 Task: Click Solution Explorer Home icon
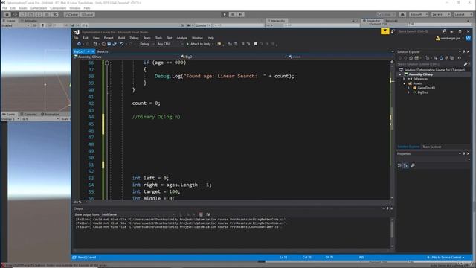click(x=411, y=58)
